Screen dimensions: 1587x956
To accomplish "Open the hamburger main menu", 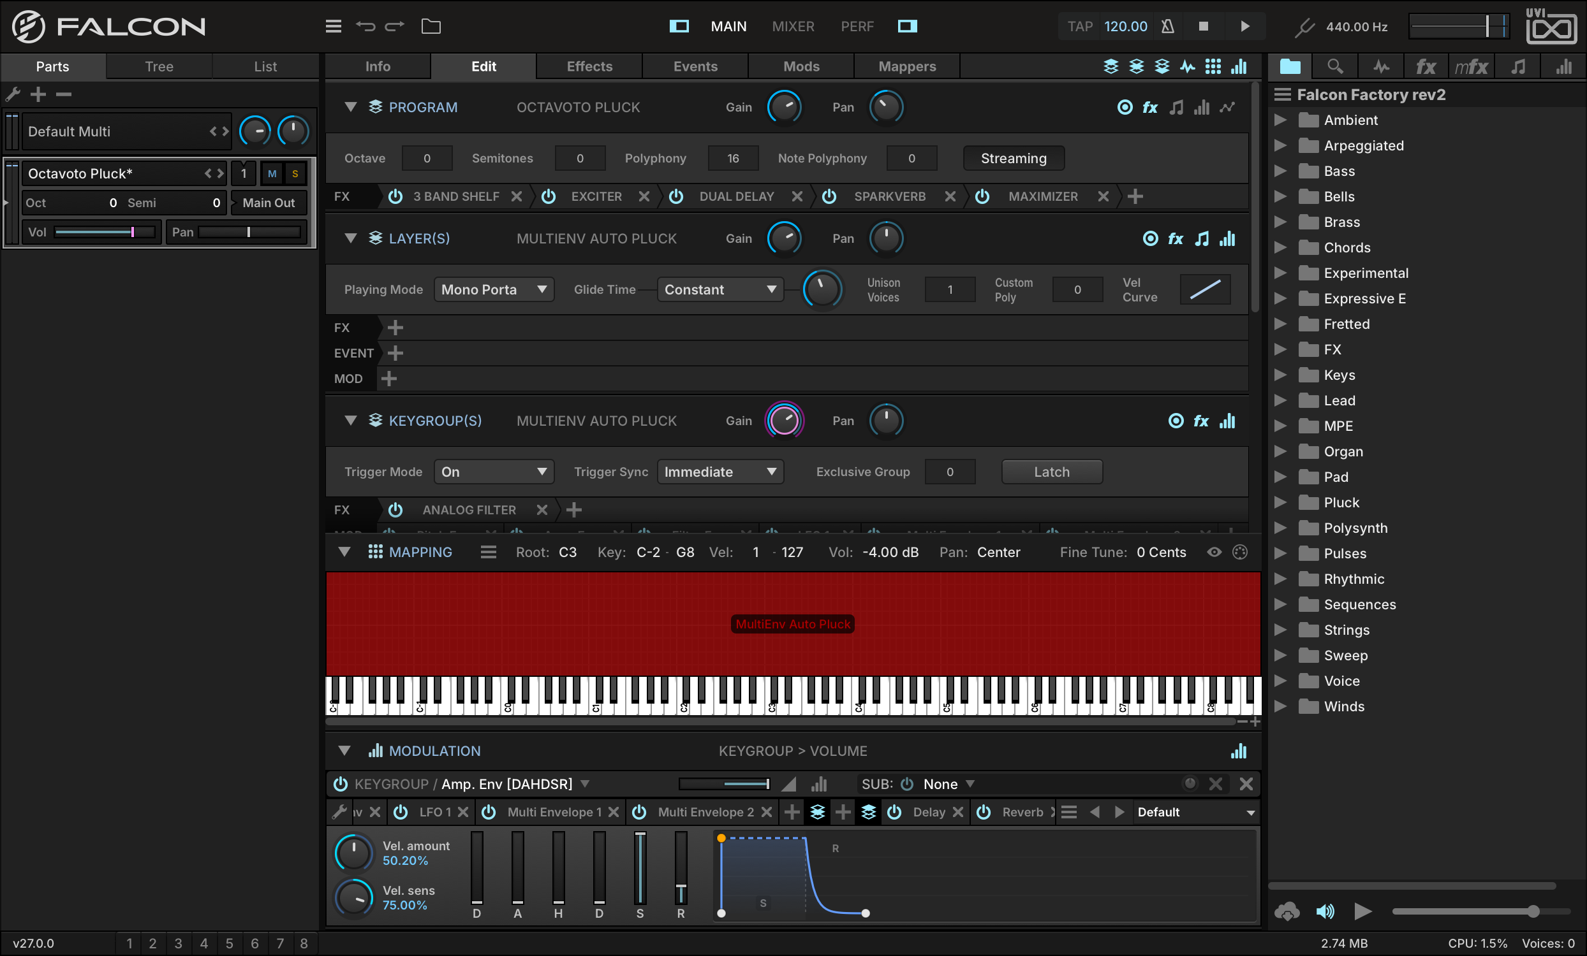I will tap(333, 26).
